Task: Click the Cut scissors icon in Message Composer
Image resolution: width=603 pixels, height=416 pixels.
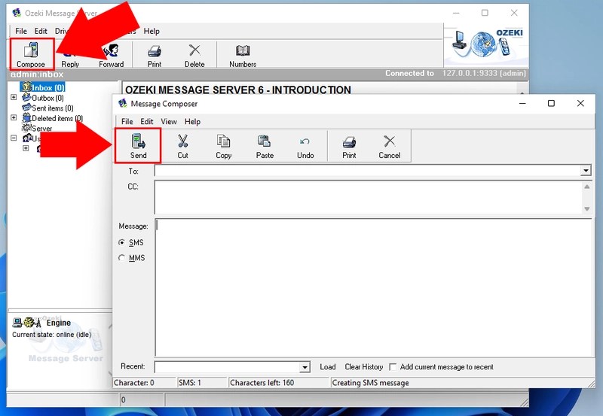Action: pyautogui.click(x=182, y=141)
